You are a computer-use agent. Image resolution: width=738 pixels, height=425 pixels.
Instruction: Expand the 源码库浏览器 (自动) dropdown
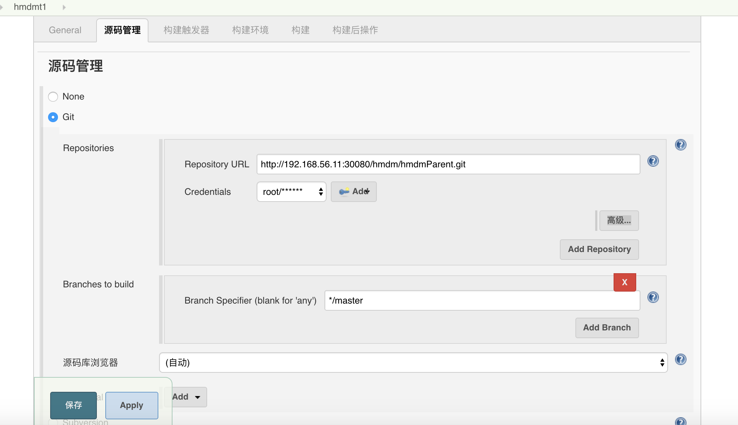coord(413,363)
